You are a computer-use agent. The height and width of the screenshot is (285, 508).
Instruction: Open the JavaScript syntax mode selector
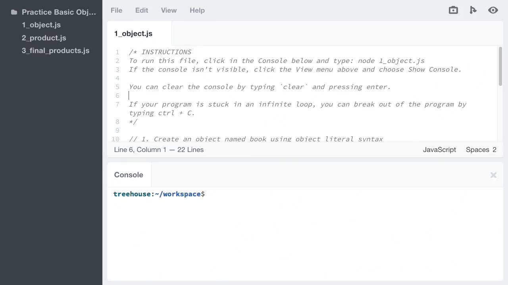439,150
